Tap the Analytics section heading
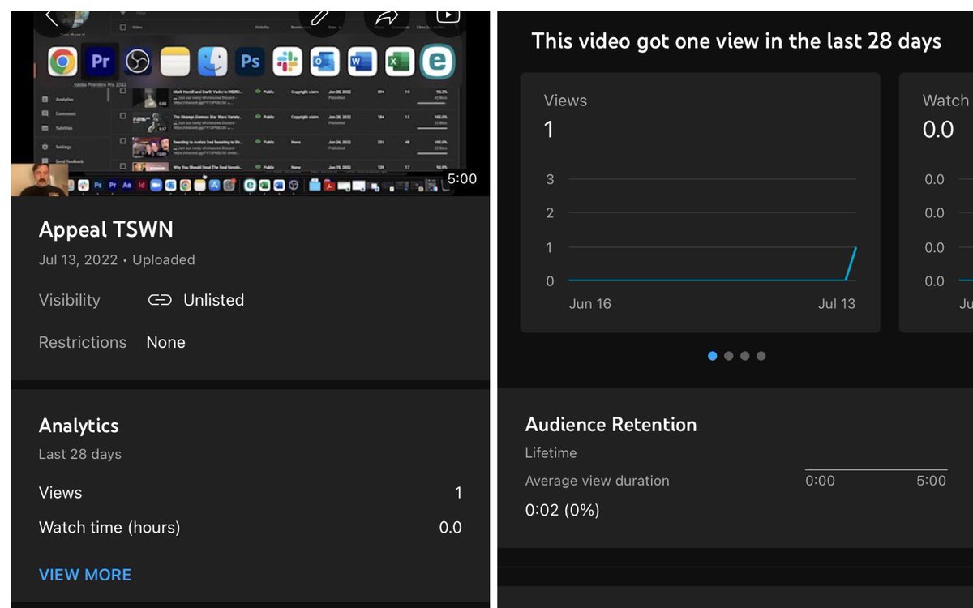The height and width of the screenshot is (608, 973). pos(79,426)
